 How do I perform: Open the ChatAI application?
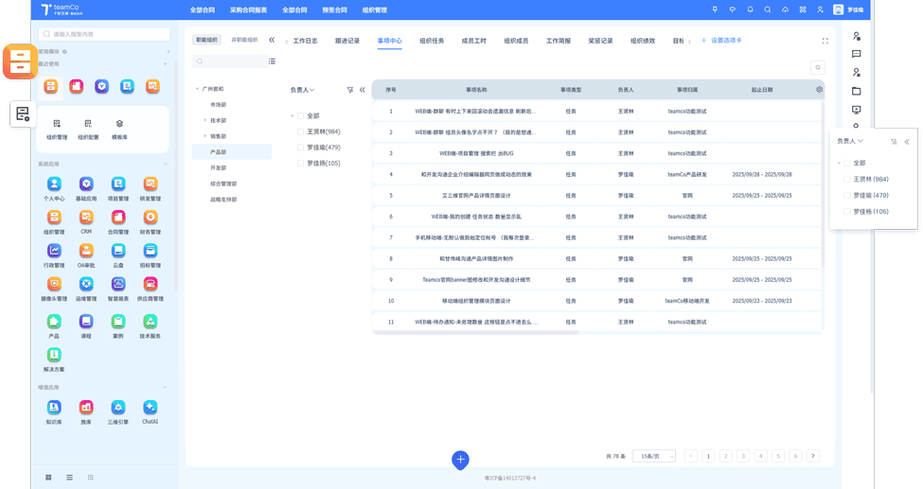tap(150, 408)
